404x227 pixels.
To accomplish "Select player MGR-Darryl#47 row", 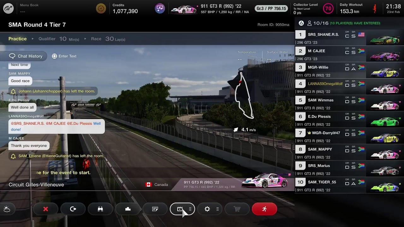I will point(349,136).
